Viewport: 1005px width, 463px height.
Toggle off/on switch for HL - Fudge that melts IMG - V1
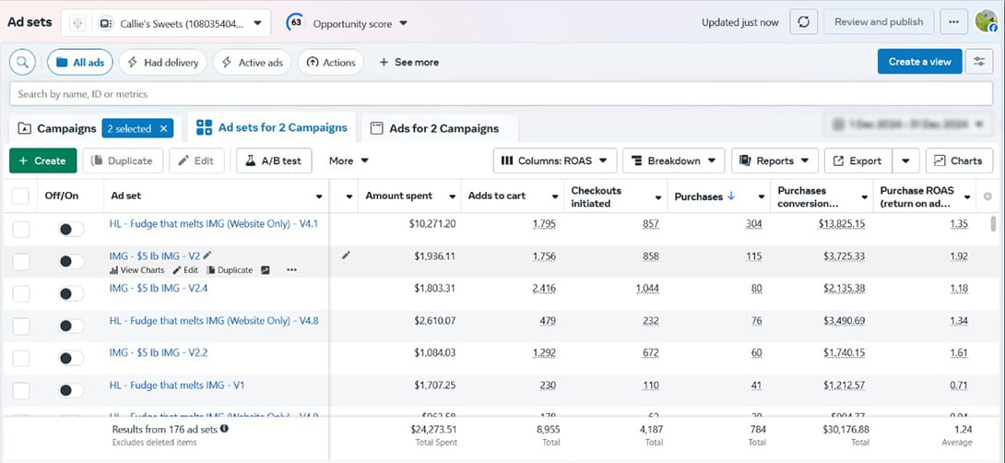(x=70, y=390)
